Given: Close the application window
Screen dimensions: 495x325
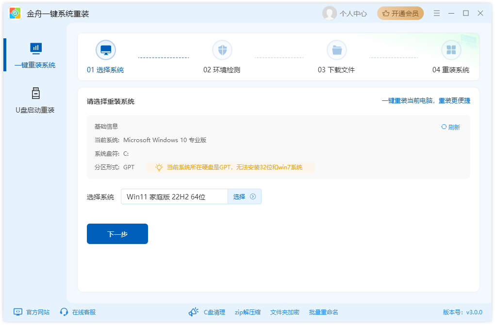Looking at the screenshot, I should click(480, 13).
